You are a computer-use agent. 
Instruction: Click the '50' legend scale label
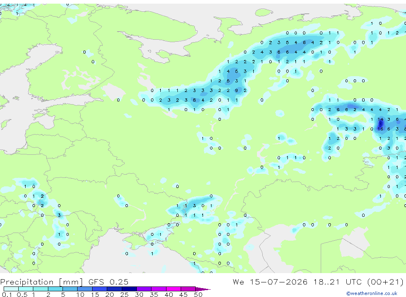(198, 295)
